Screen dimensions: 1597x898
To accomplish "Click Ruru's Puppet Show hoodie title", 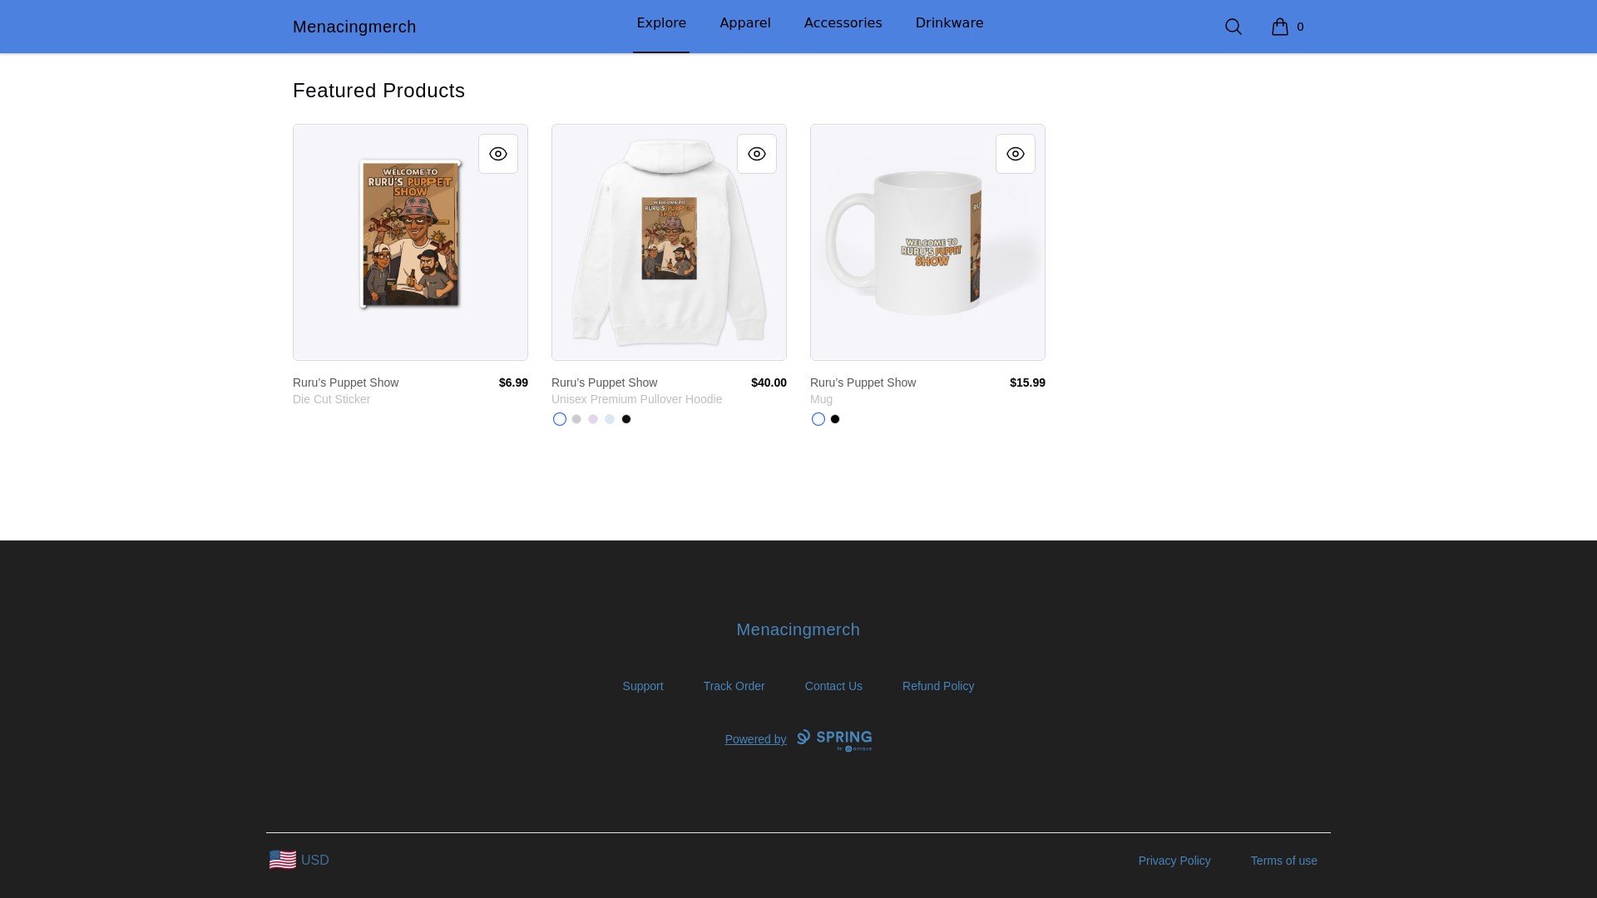I will pyautogui.click(x=604, y=382).
